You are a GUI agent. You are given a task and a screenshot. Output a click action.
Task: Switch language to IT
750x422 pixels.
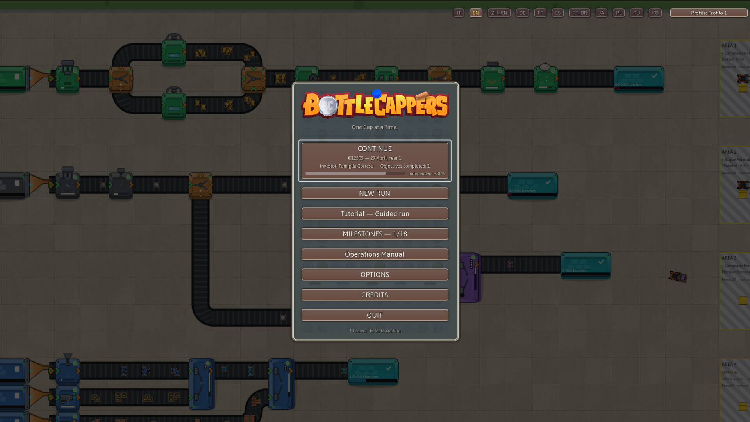pos(459,13)
